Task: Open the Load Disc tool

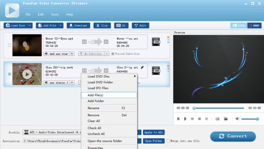Action: point(15,25)
